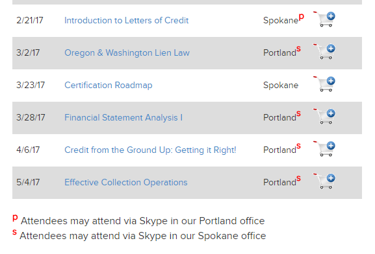Open Effective Collection Operations link
Viewport: 375px width, 254px height.
point(126,183)
